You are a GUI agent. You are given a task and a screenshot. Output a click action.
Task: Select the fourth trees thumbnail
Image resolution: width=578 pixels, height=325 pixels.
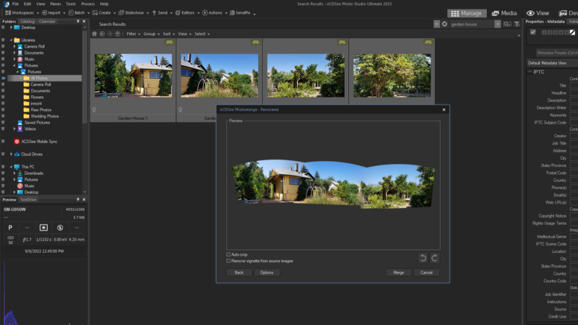(392, 76)
